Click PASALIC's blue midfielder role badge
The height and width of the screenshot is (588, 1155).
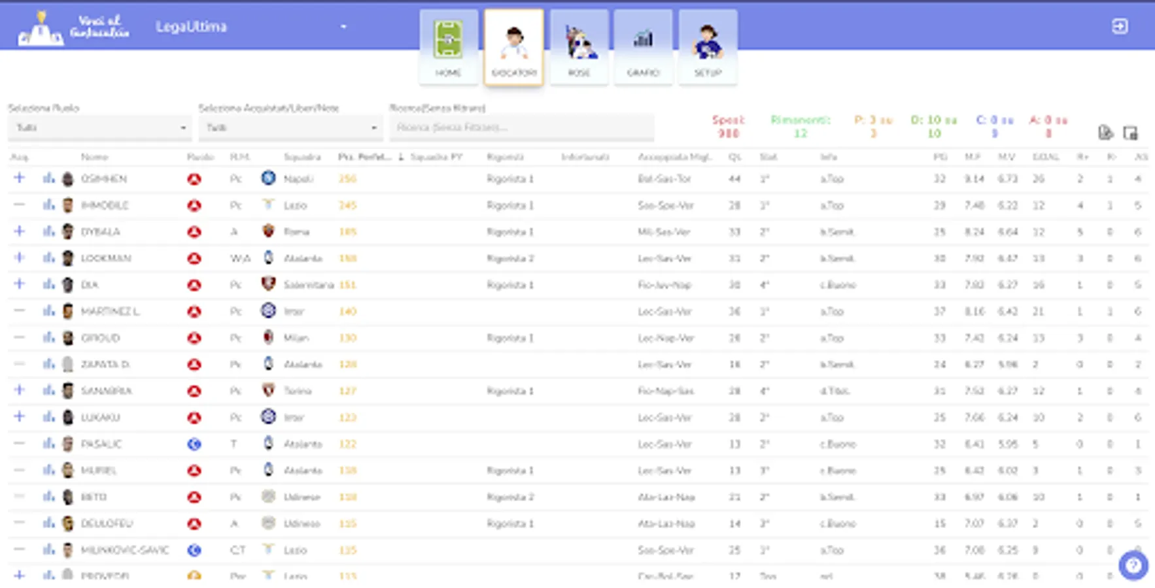tap(194, 444)
